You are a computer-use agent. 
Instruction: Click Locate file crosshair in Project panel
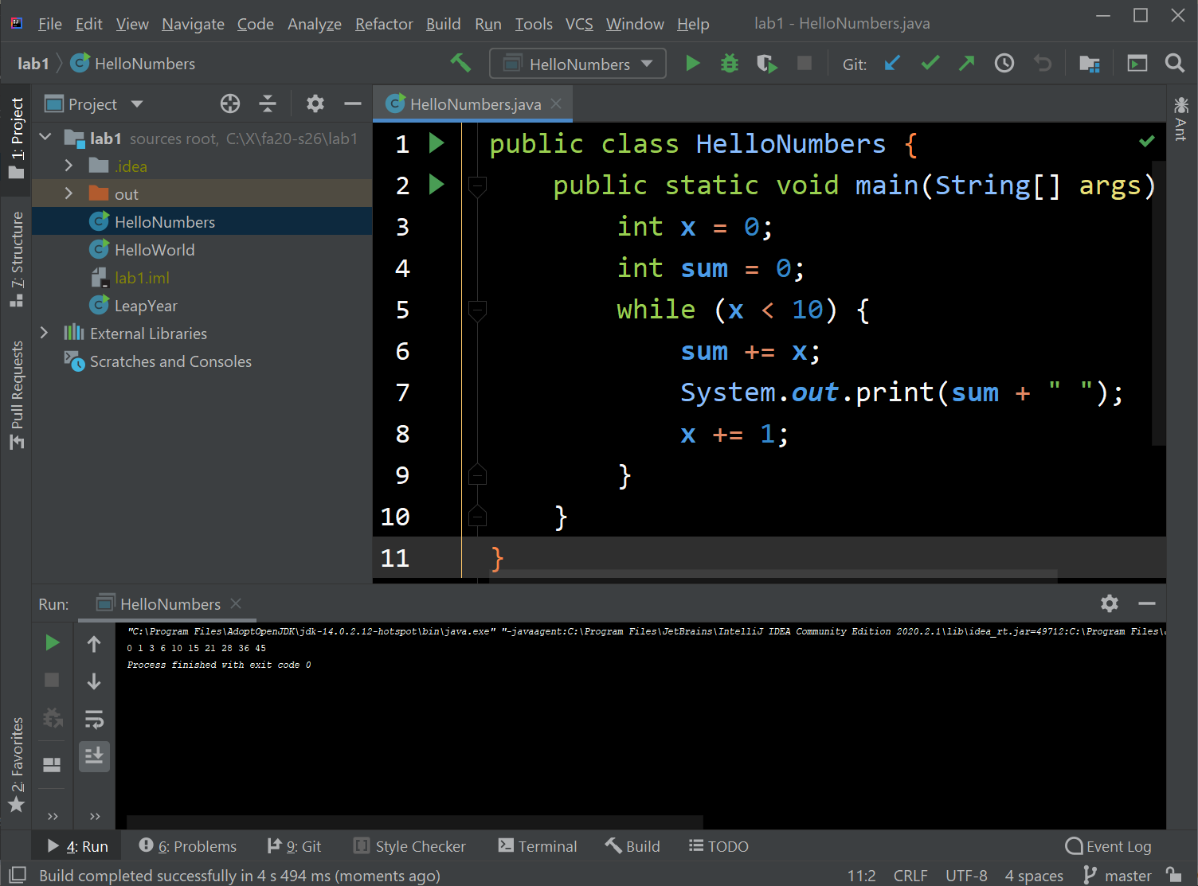pos(230,103)
